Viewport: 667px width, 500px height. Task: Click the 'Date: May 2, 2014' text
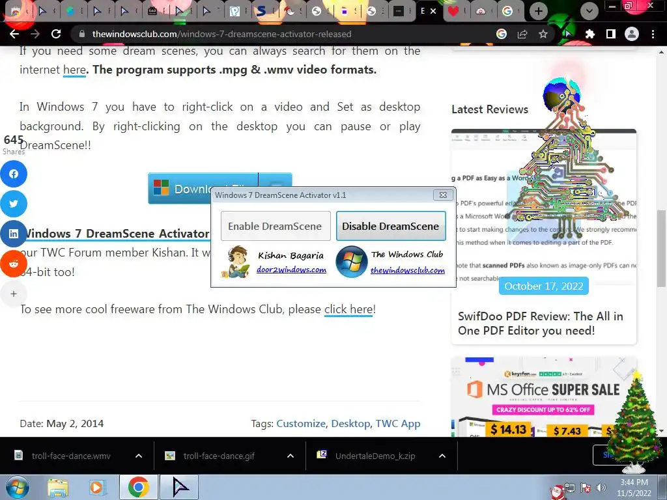pyautogui.click(x=62, y=423)
